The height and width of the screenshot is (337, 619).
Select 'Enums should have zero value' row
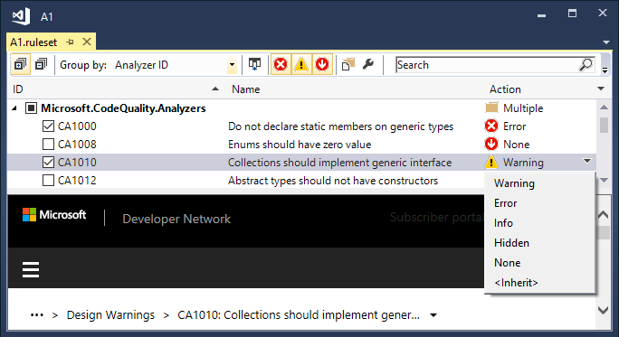(300, 145)
